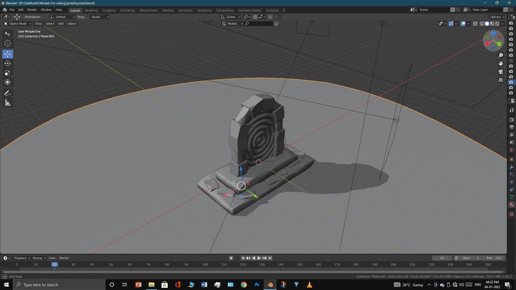This screenshot has width=516, height=290.
Task: Toggle proportional editing button
Action: (x=270, y=17)
